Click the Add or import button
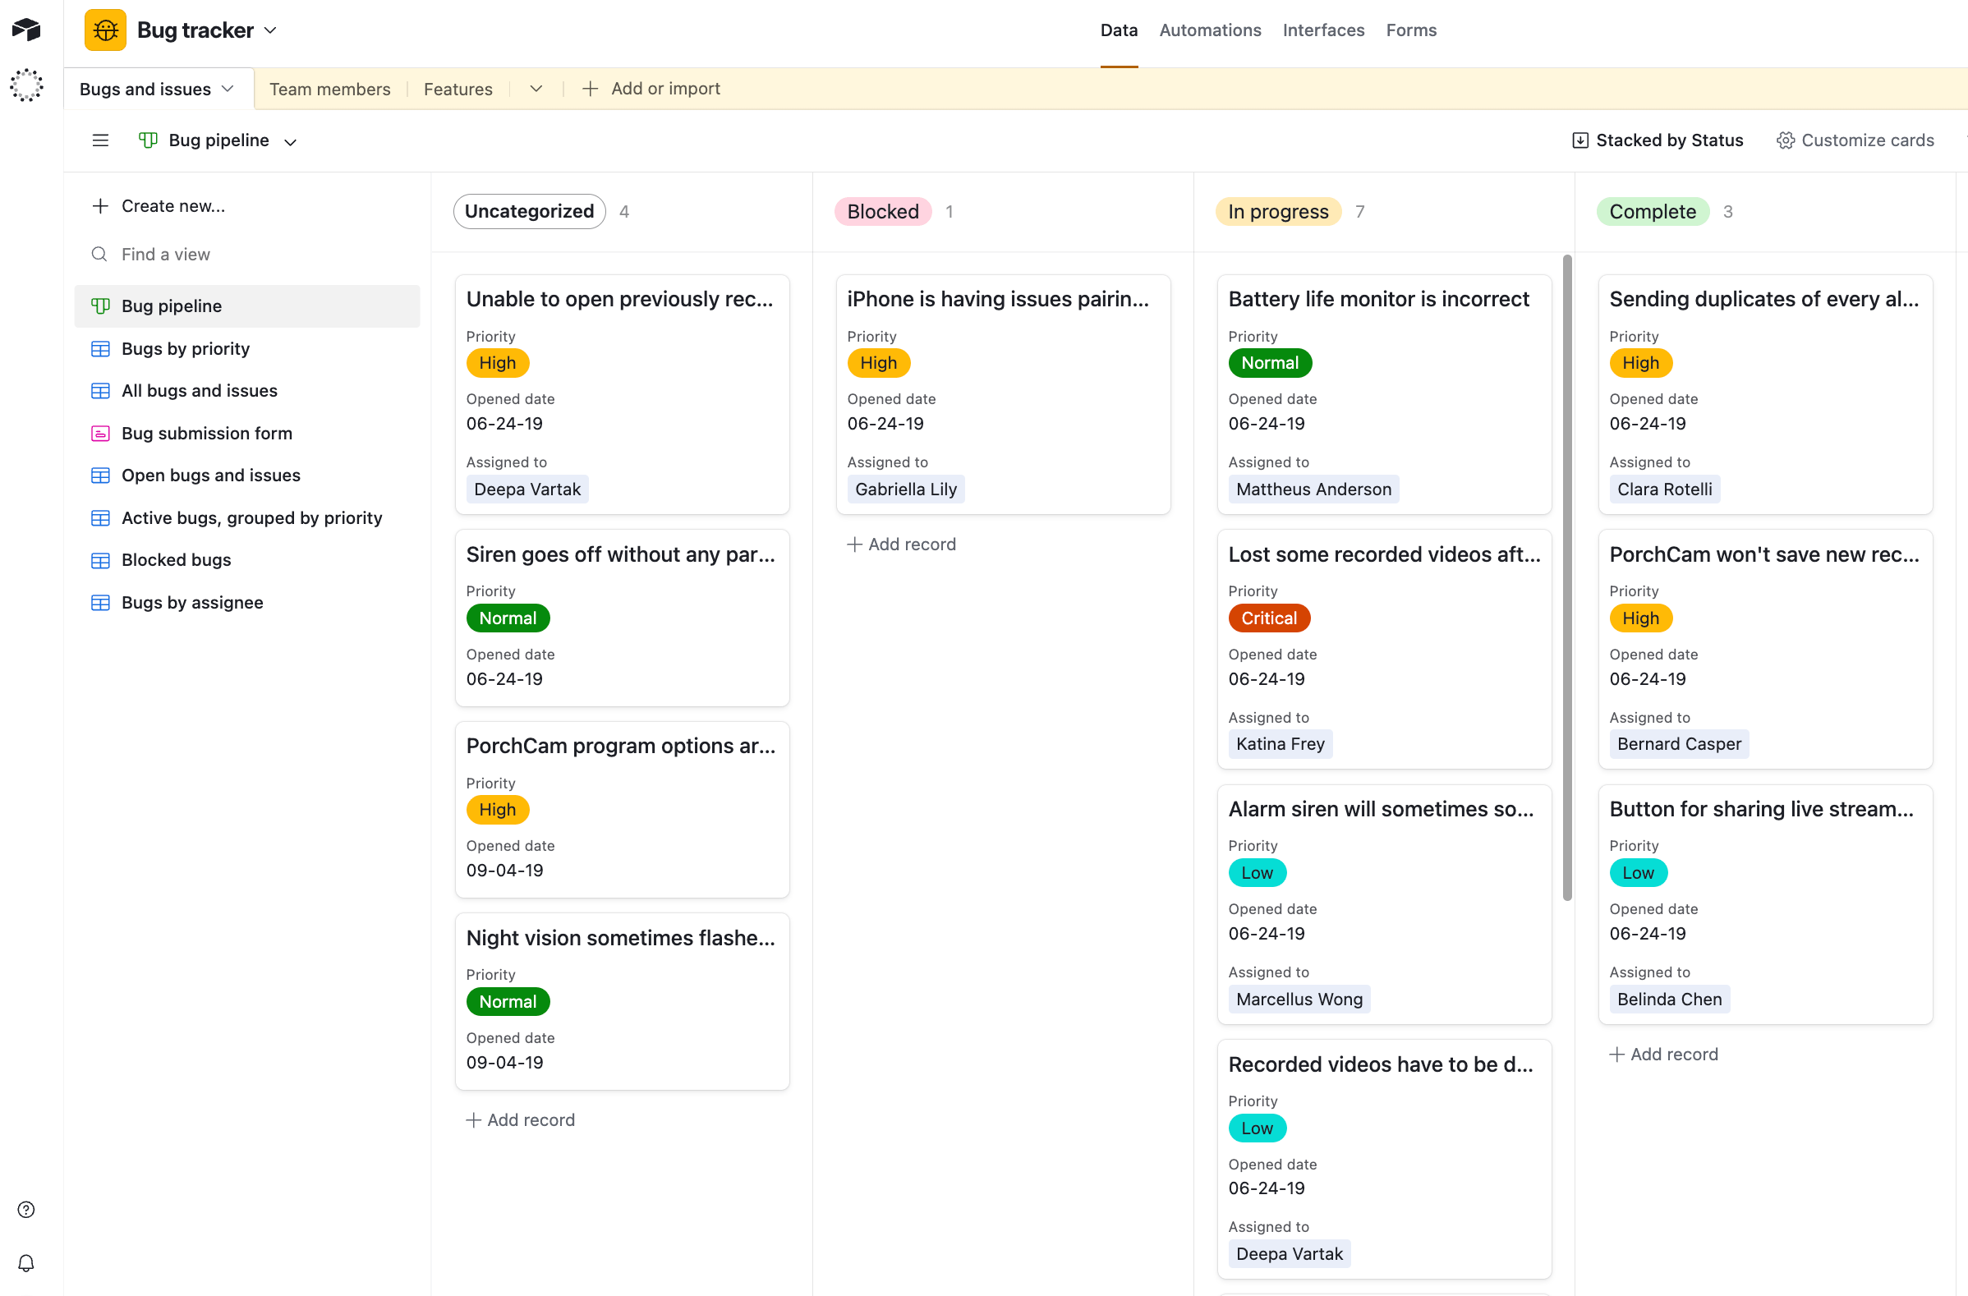Image resolution: width=1968 pixels, height=1296 pixels. click(652, 89)
